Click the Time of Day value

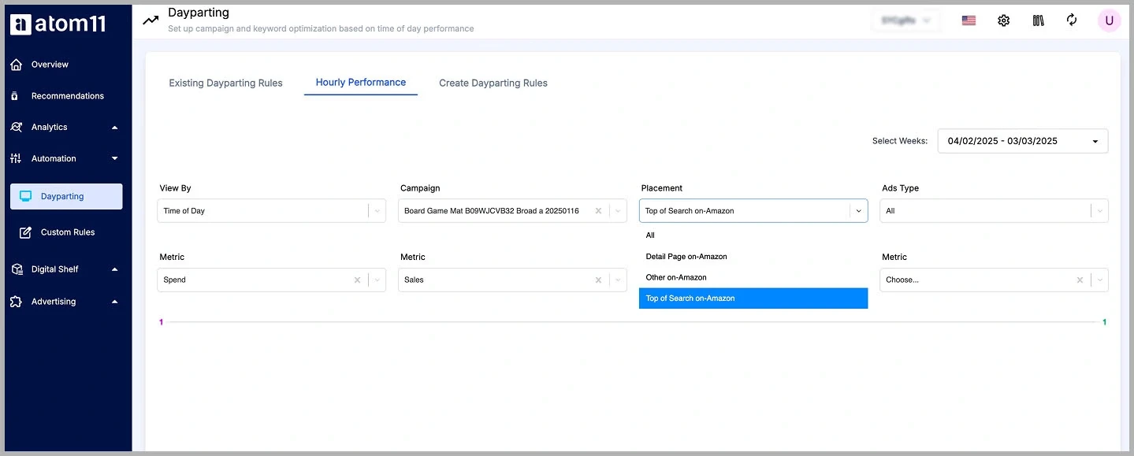(184, 211)
